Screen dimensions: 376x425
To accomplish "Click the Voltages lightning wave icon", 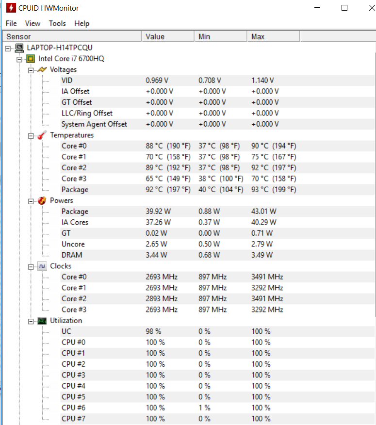I will click(x=42, y=70).
